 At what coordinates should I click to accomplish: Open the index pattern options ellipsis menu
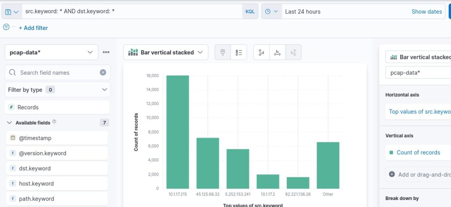[x=106, y=52]
